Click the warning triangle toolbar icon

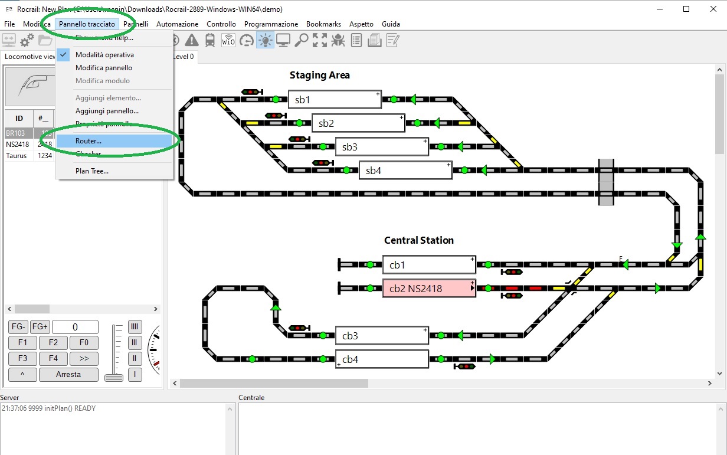192,40
